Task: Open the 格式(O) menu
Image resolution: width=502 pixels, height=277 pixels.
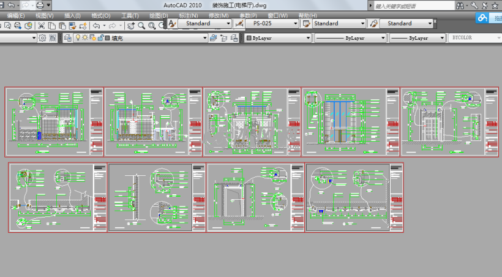Action: click(x=100, y=15)
